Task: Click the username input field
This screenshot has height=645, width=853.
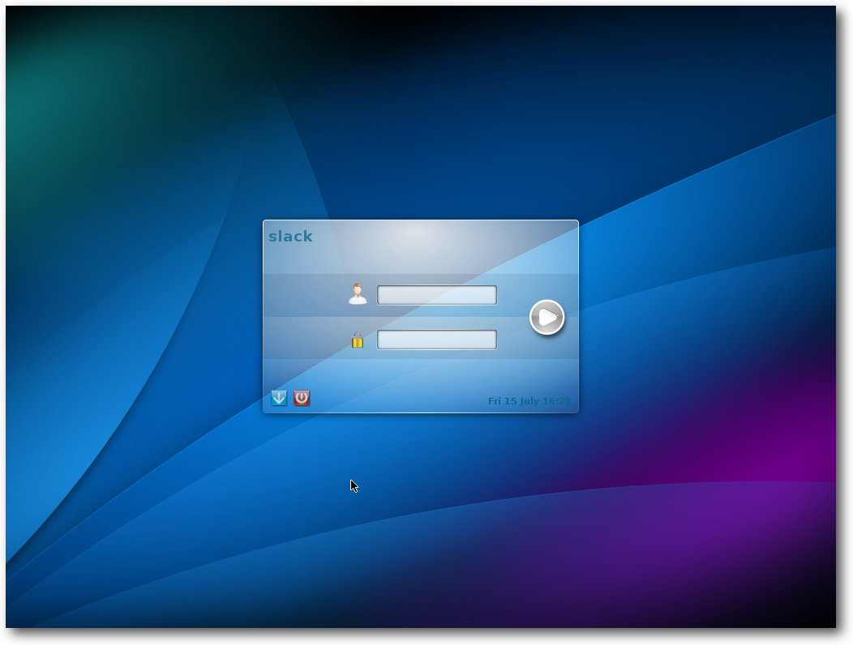Action: (x=437, y=295)
